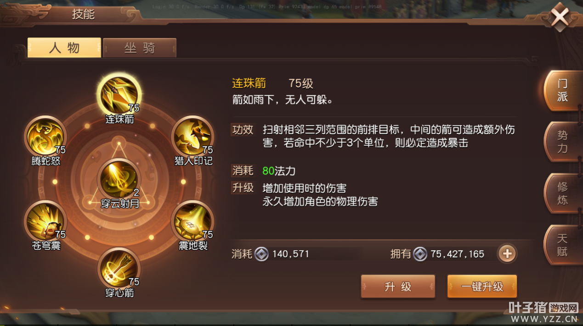Open the 势力 side tab
The height and width of the screenshot is (326, 583).
point(562,142)
